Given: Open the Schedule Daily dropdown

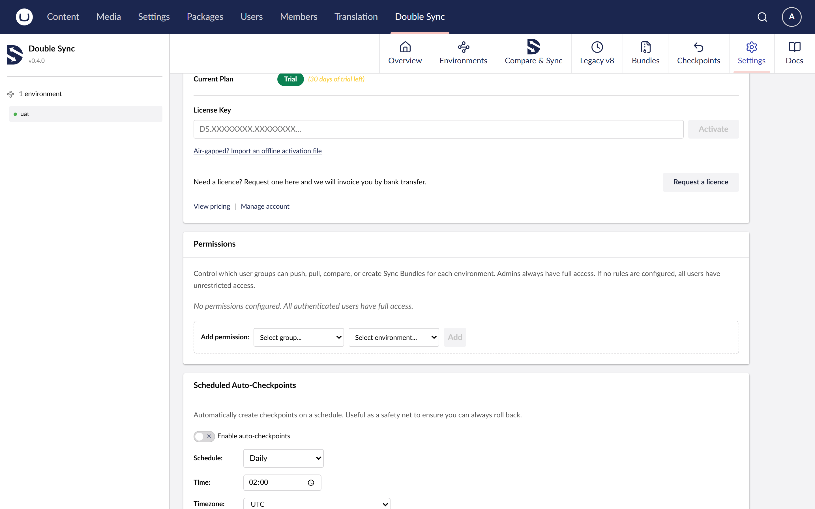Looking at the screenshot, I should point(284,458).
